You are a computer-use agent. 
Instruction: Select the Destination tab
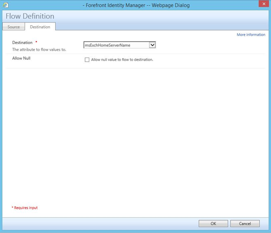pyautogui.click(x=40, y=27)
